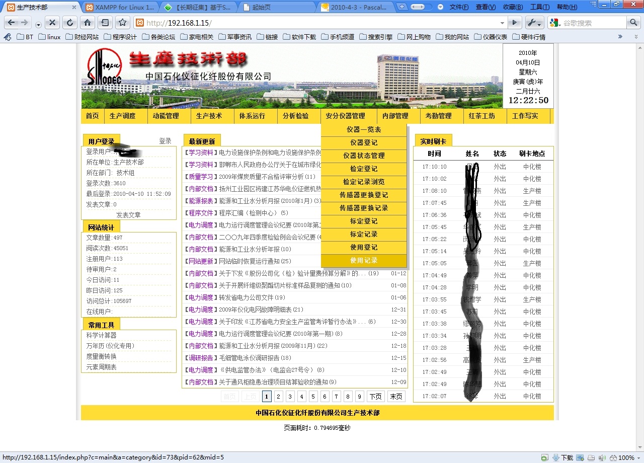Stop page loading with the X button
Image resolution: width=644 pixels, height=463 pixels.
click(x=53, y=23)
